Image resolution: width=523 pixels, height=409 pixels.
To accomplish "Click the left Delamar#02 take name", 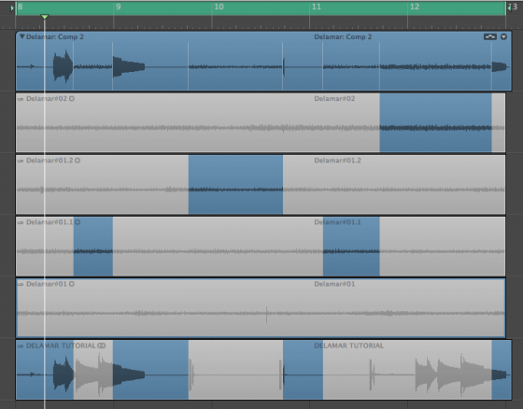I will coord(47,98).
